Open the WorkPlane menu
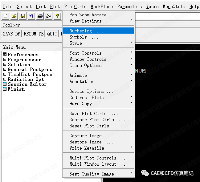The image size is (200, 182). [x=102, y=6]
